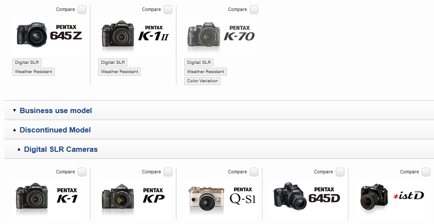Click the PENTAX 645Z logo
This screenshot has width=434, height=224.
(x=66, y=33)
